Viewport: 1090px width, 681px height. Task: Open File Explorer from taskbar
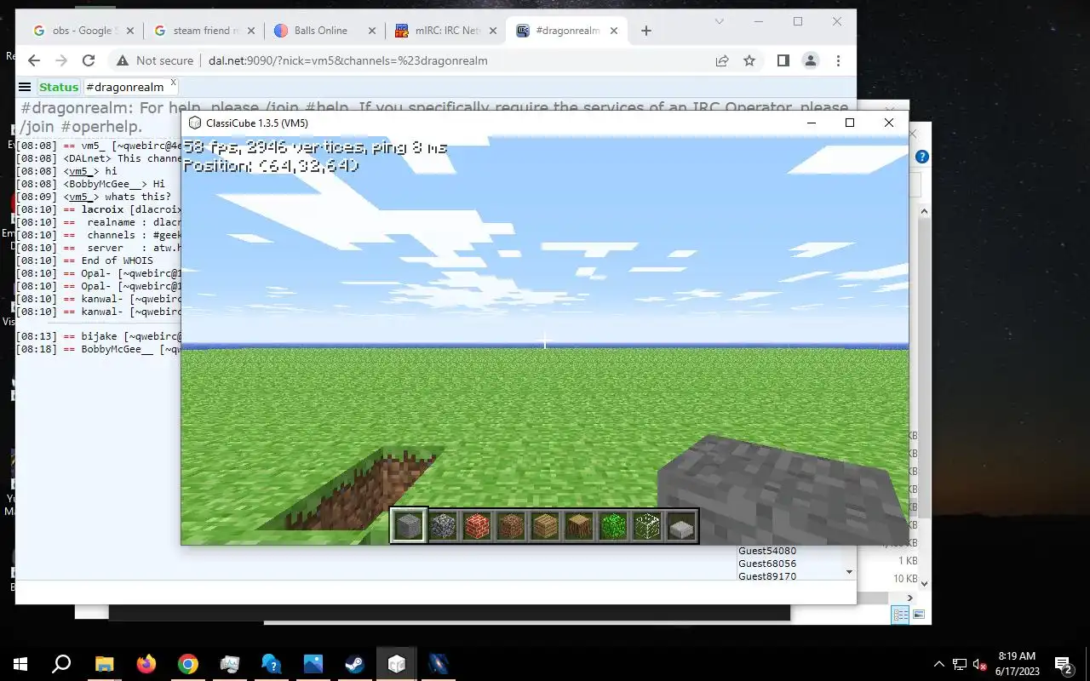click(x=104, y=664)
